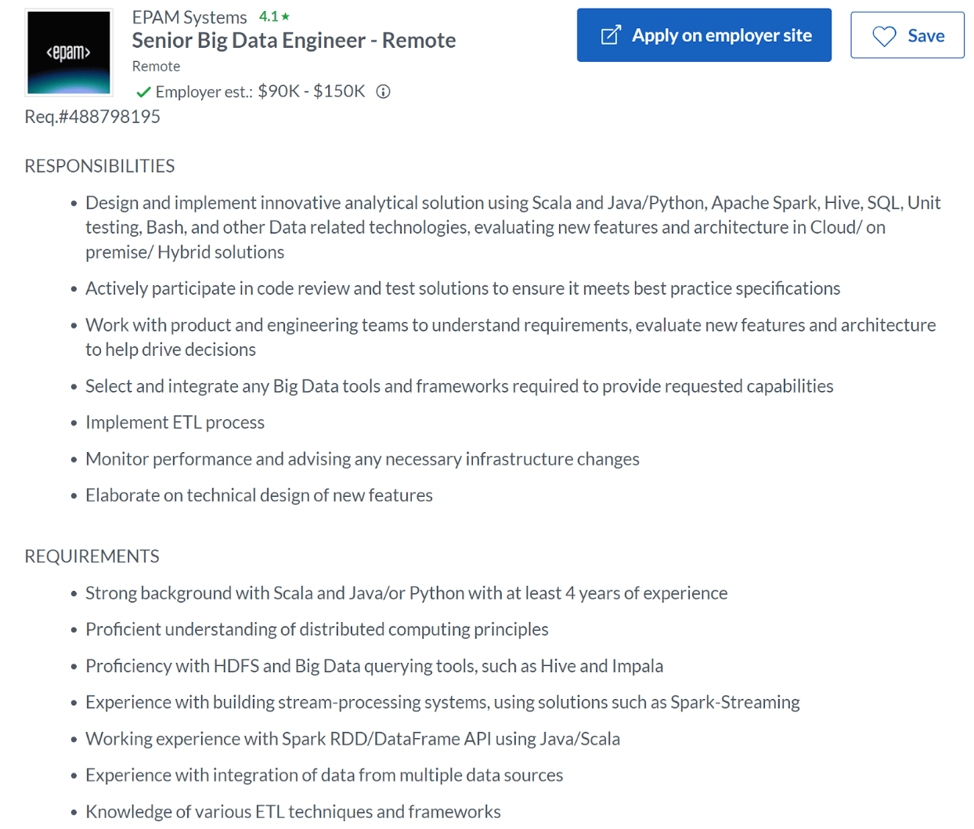The width and height of the screenshot is (974, 829).
Task: Click the bullet beside Implement ETL process
Action: pos(74,422)
